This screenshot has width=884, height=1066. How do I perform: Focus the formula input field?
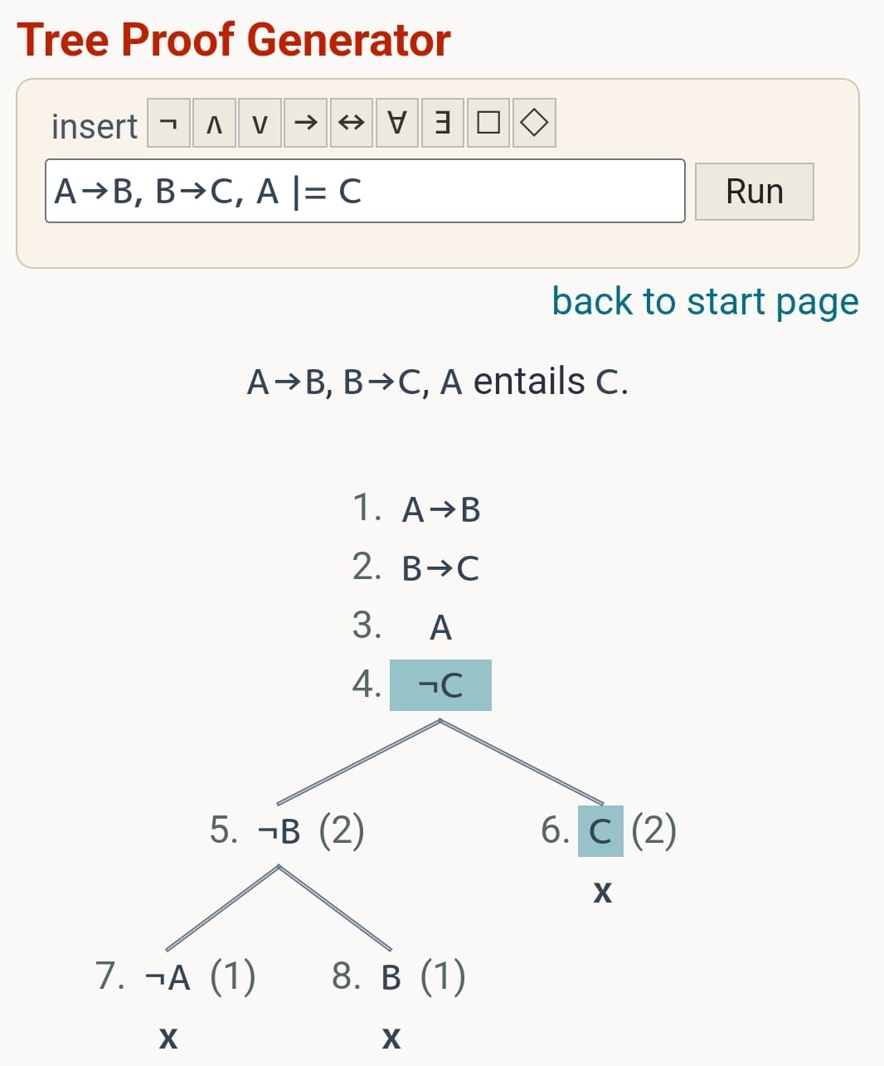[365, 192]
